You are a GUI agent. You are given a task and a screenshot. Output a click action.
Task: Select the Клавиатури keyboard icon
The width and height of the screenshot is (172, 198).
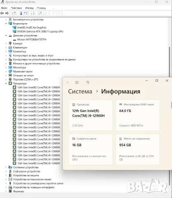(x=10, y=47)
